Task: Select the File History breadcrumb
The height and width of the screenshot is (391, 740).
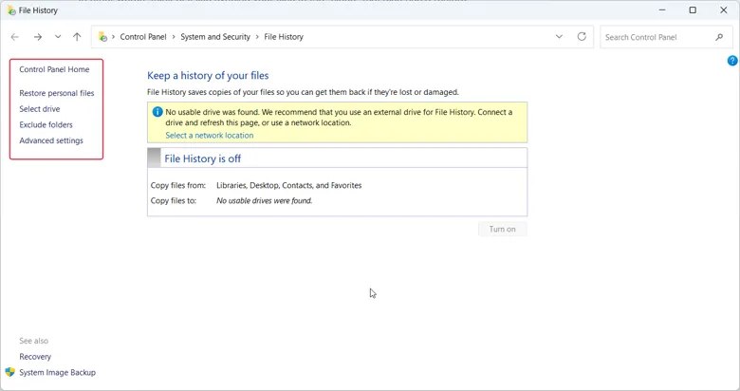Action: pos(284,37)
